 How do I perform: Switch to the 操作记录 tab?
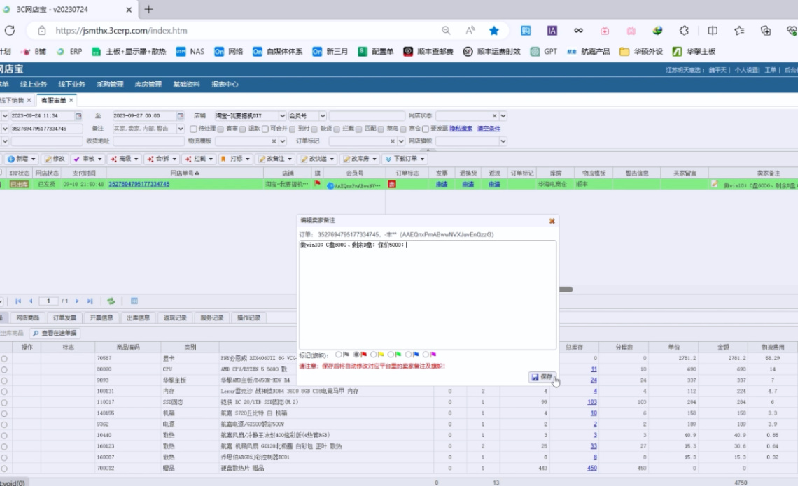tap(249, 317)
